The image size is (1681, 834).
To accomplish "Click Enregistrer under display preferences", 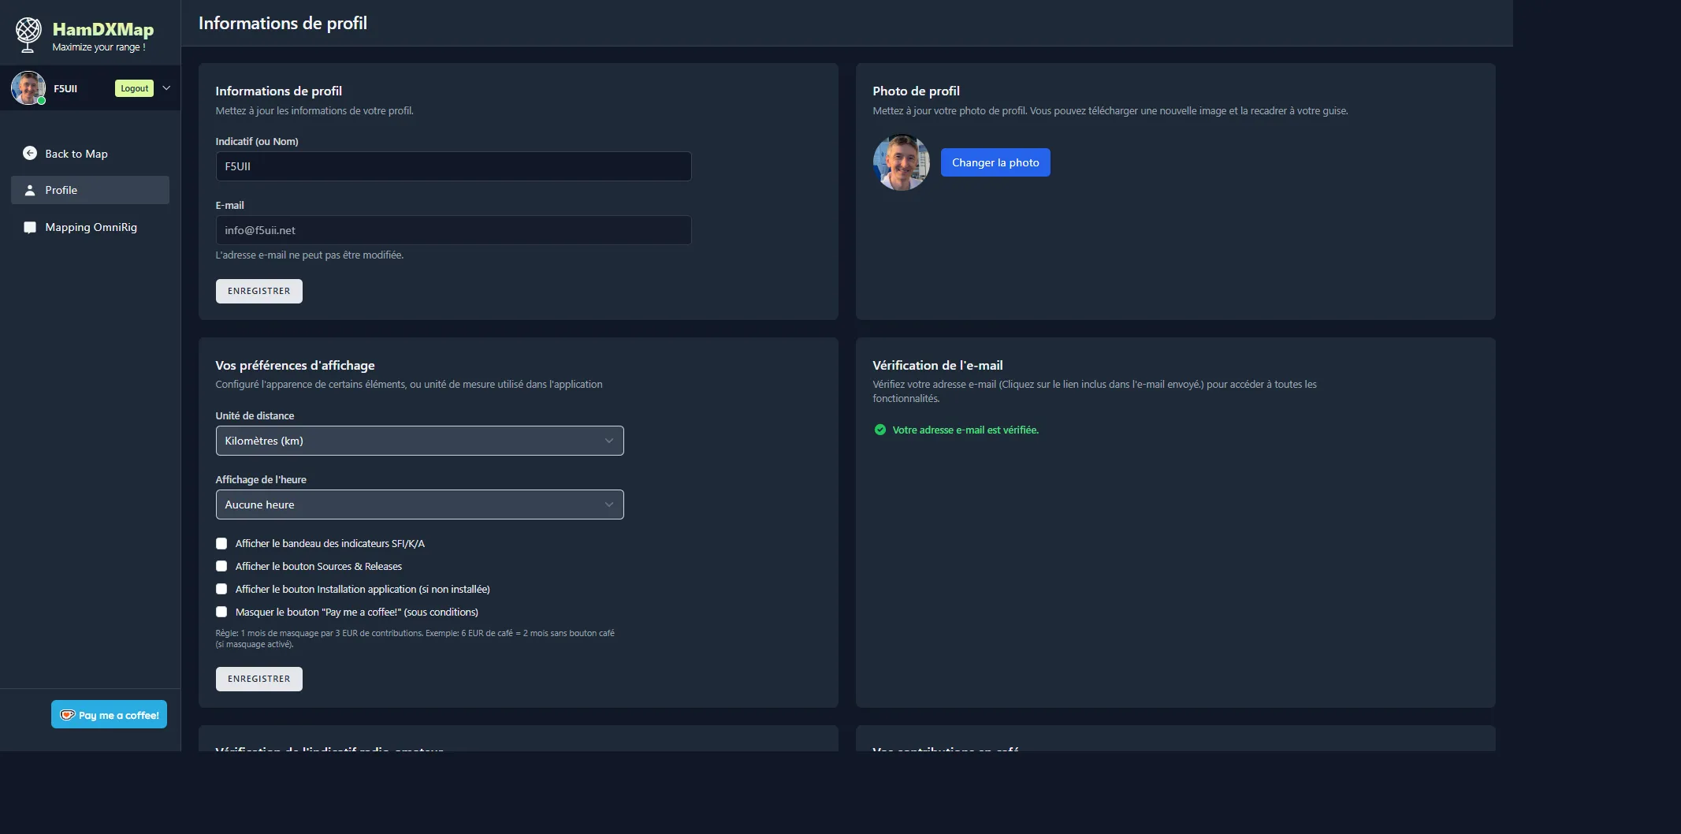I will [259, 679].
